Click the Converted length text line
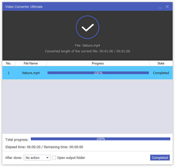The width and height of the screenshot is (175, 167). [87, 51]
